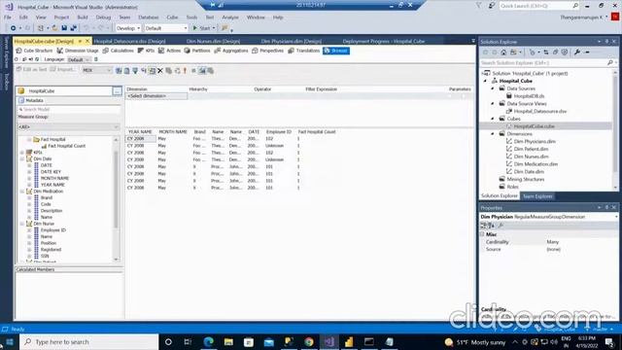Click the Select dimension filter cell
This screenshot has height=350, width=622.
156,96
